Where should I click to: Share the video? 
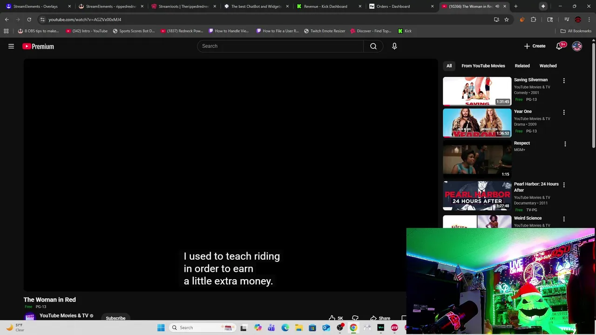(x=379, y=318)
